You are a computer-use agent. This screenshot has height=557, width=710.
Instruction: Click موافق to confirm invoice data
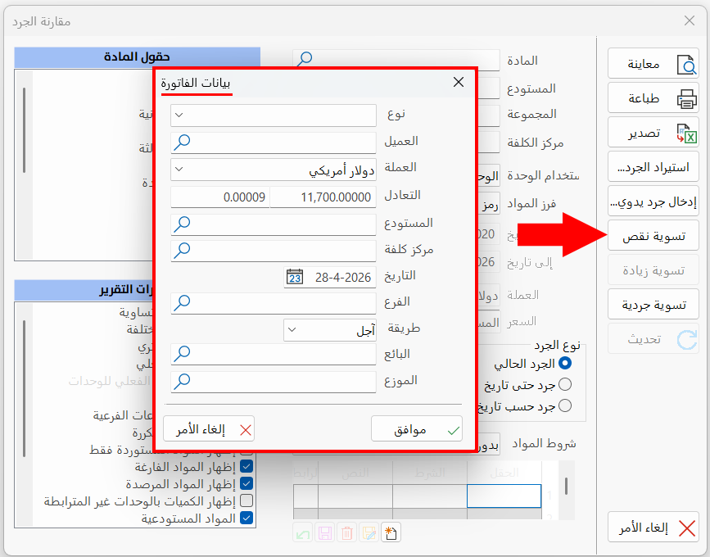coord(417,429)
